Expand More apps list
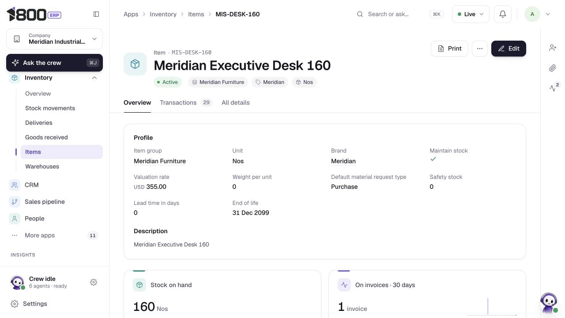 click(54, 235)
